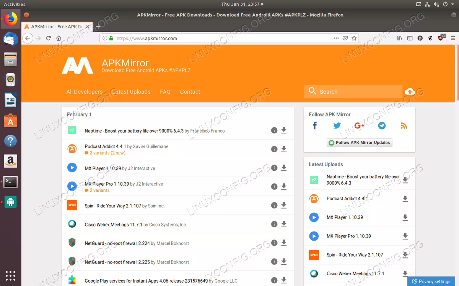Click the upload cloud icon beside search

pyautogui.click(x=410, y=92)
